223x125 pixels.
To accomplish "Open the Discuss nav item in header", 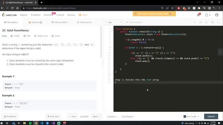I will pyautogui.click(x=71, y=15).
